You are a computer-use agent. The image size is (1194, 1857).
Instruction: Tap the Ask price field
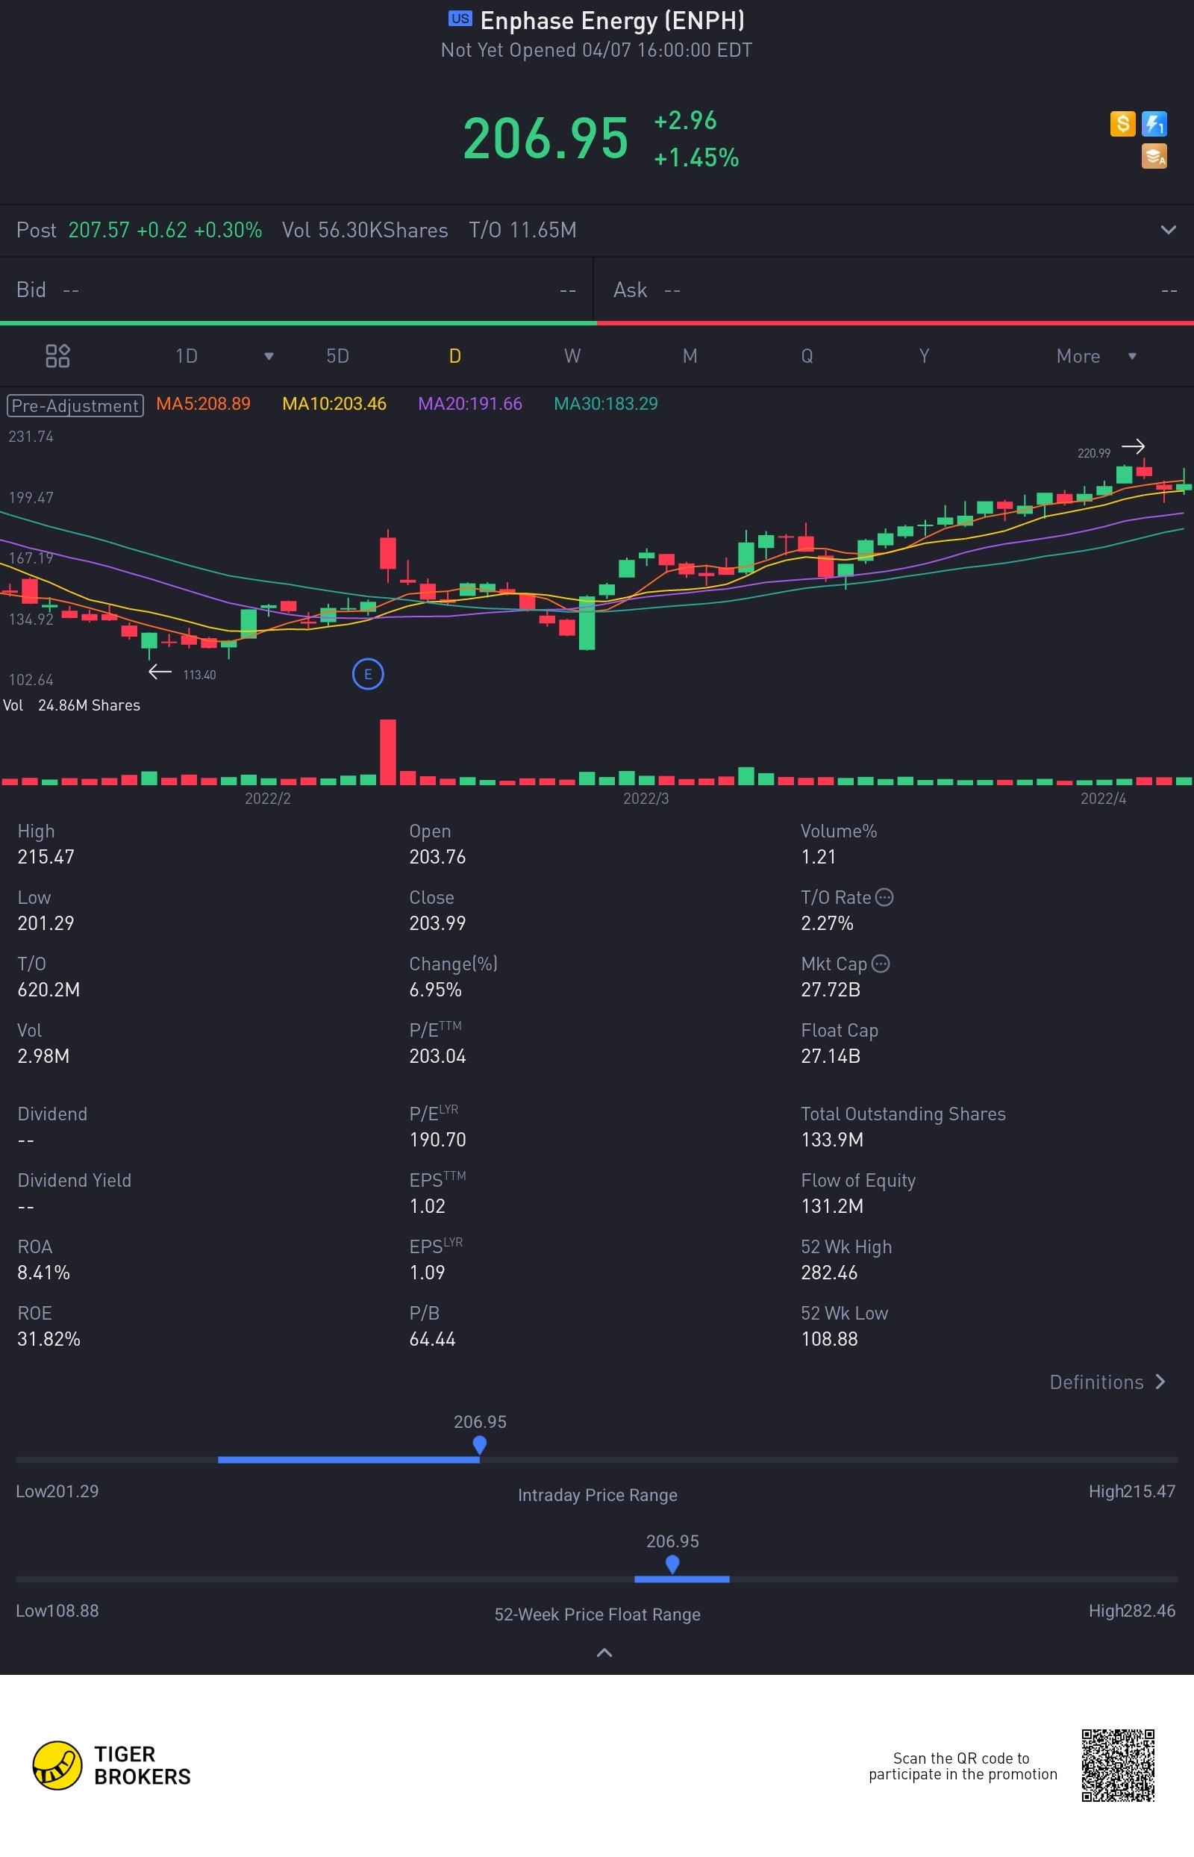click(x=895, y=289)
